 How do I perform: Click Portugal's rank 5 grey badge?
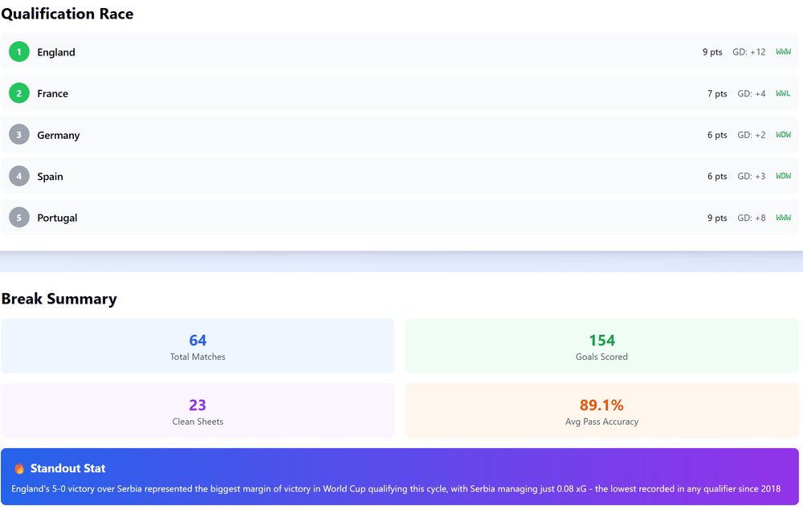coord(19,218)
